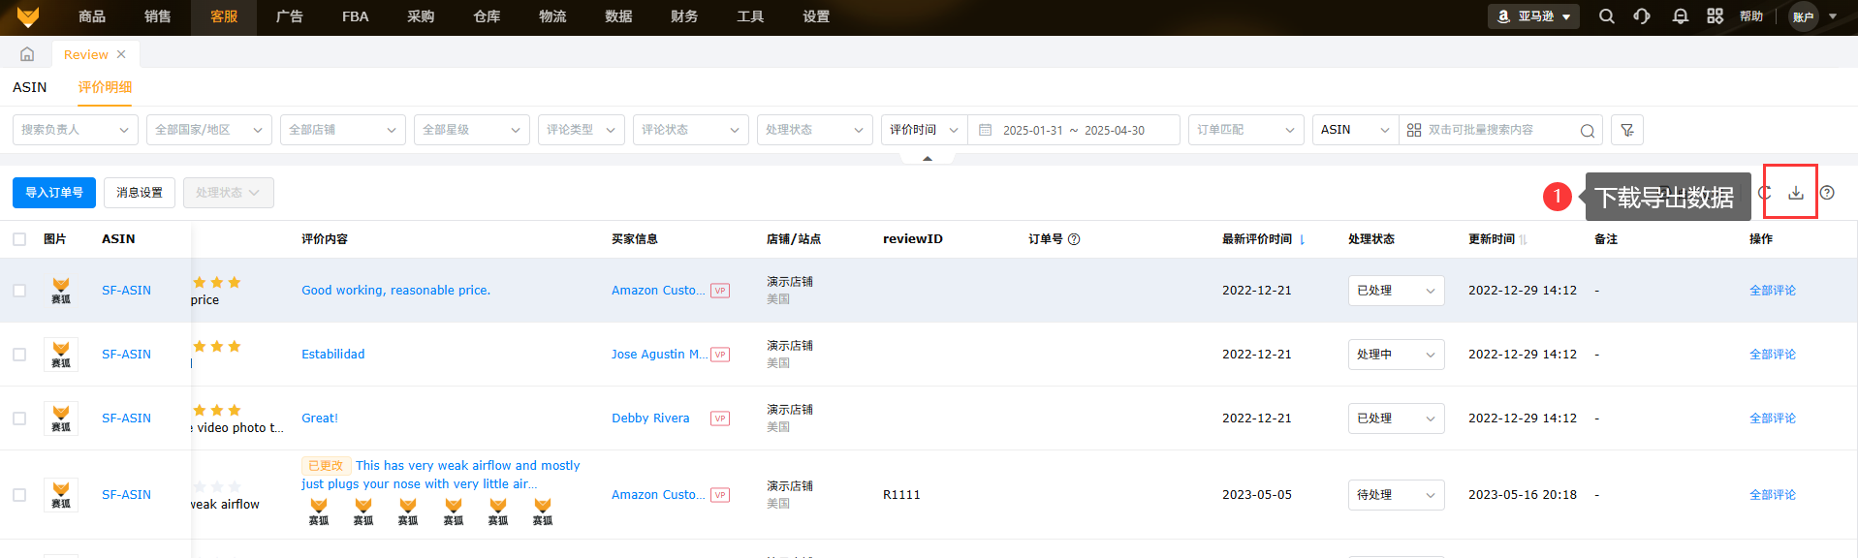Open the 评价时间 dropdown
Image resolution: width=1858 pixels, height=558 pixels.
coord(925,130)
